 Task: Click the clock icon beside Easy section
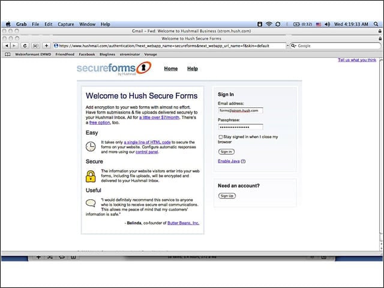[91, 146]
